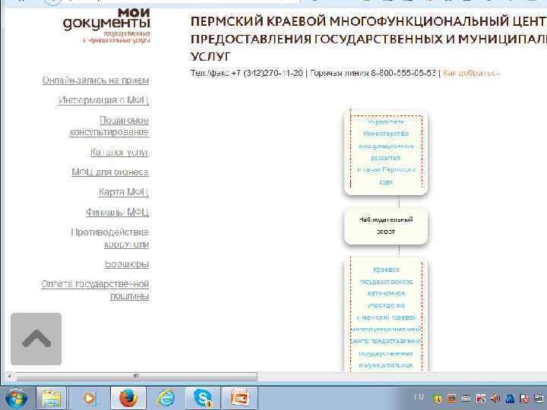Click the horizontal scrollbar thumb
Viewport: 547px width, 410px height.
pyautogui.click(x=137, y=377)
